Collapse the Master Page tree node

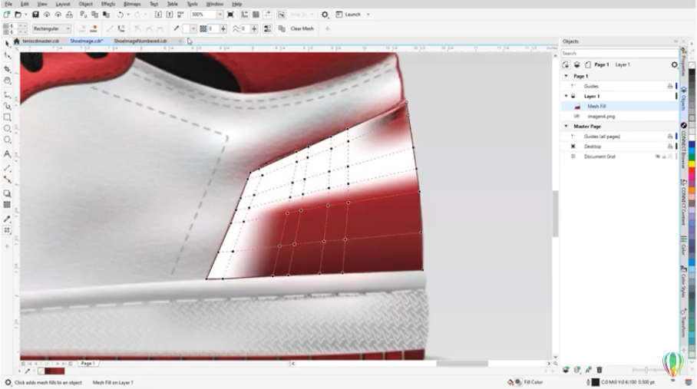tap(567, 126)
